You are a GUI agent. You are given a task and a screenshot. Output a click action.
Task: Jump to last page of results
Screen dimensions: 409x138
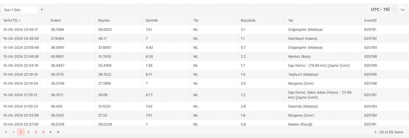pyautogui.click(x=58, y=132)
